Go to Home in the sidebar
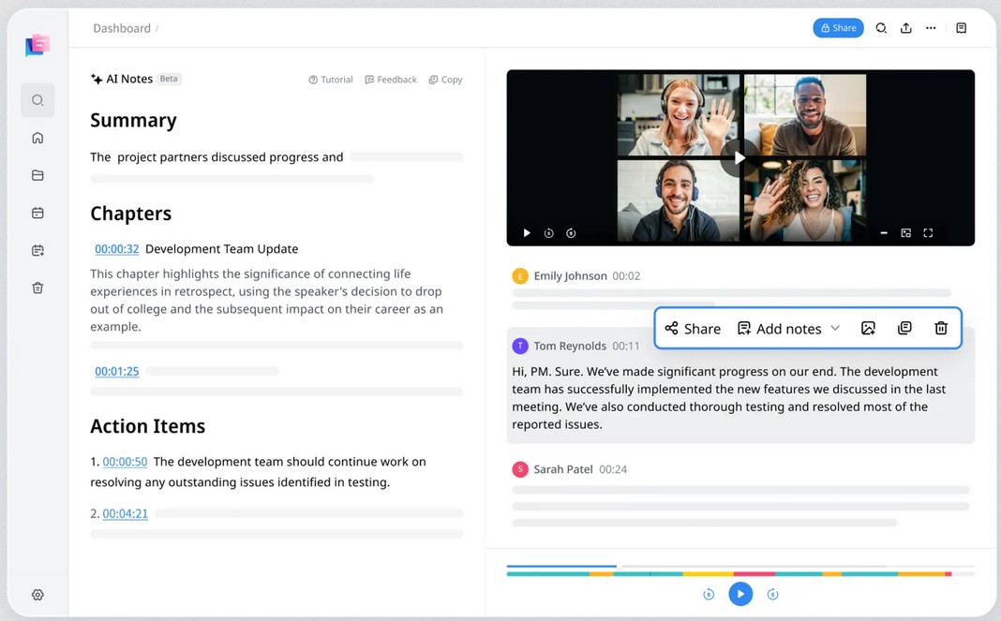This screenshot has height=621, width=1001. (x=37, y=138)
